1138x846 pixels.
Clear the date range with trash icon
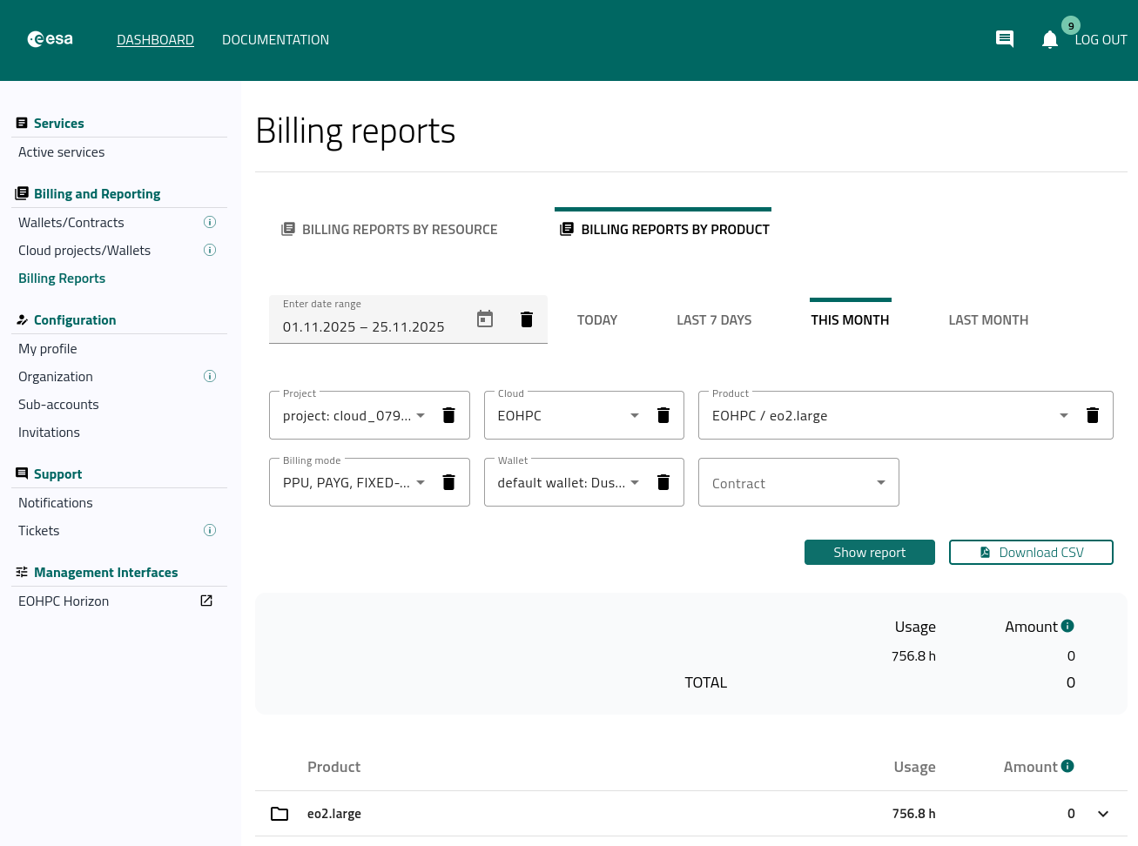527,319
